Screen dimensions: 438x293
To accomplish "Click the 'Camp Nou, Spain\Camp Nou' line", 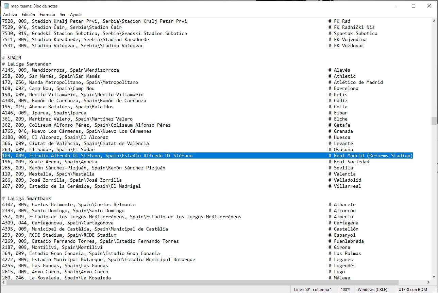I will tap(48, 88).
